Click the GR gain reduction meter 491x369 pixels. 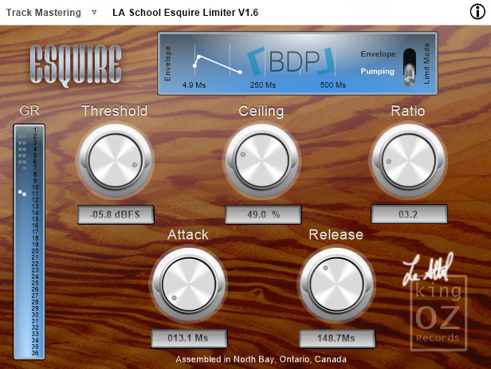(29, 241)
